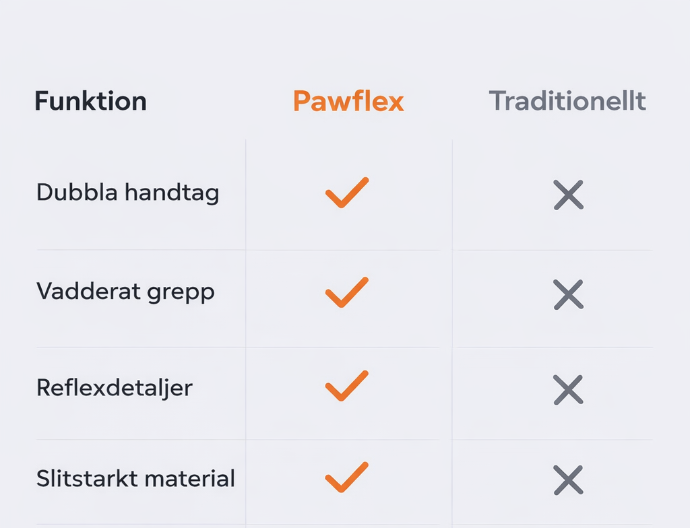The width and height of the screenshot is (690, 528).
Task: Click the Pawflex checkmark for Vadderat grepp
Action: (346, 292)
